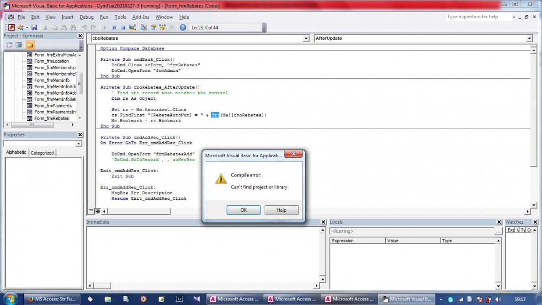The height and width of the screenshot is (305, 542).
Task: Click the View Code icon in Project pane
Action: [10, 45]
